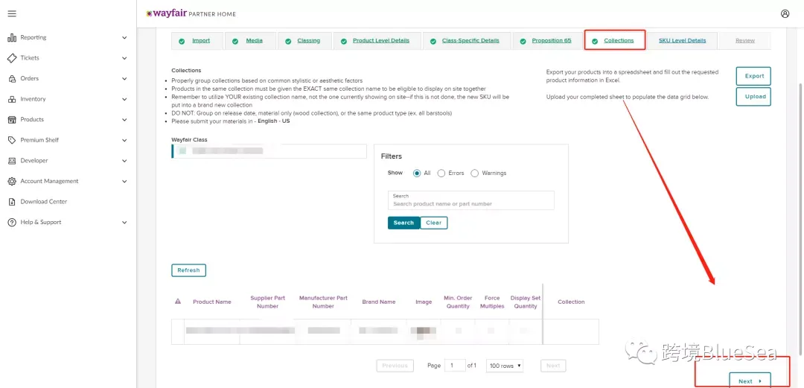Click the Account Management gear icon
Screen dimensions: 804x388
(12, 181)
